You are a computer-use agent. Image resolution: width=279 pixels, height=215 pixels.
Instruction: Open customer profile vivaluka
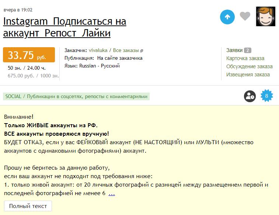(x=98, y=51)
